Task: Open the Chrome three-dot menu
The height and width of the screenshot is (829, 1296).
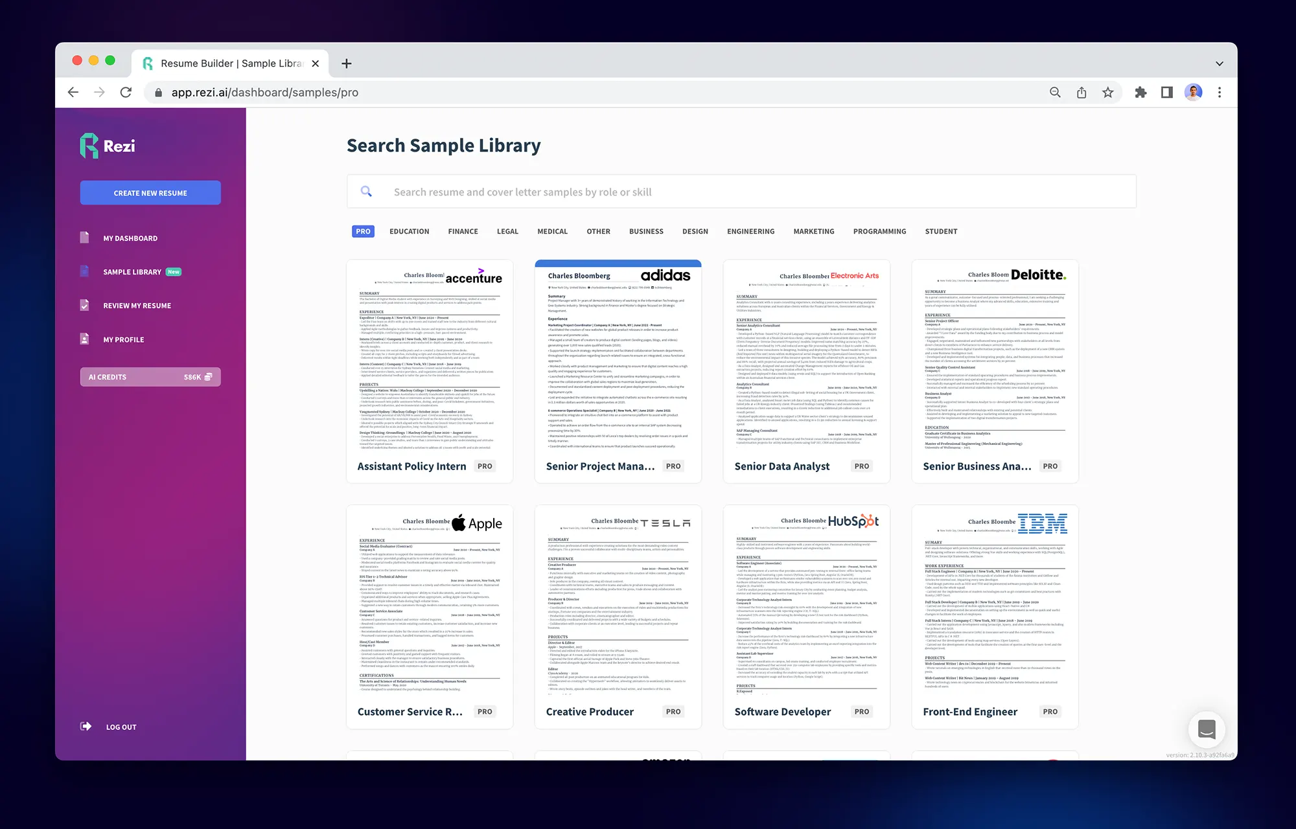Action: tap(1221, 92)
